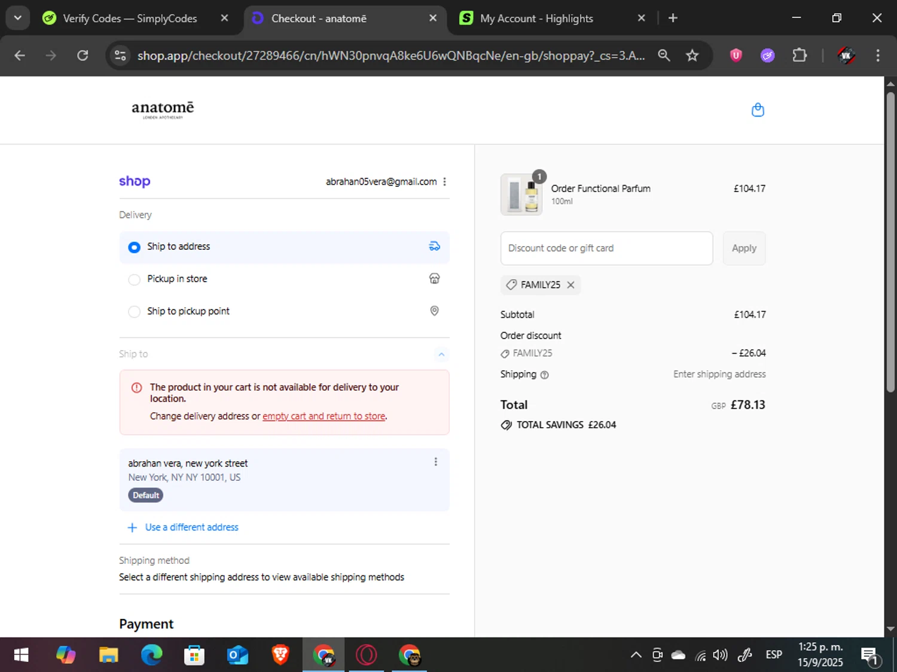Screen dimensions: 897x672
Task: Open address options three-dot menu
Action: click(x=435, y=462)
